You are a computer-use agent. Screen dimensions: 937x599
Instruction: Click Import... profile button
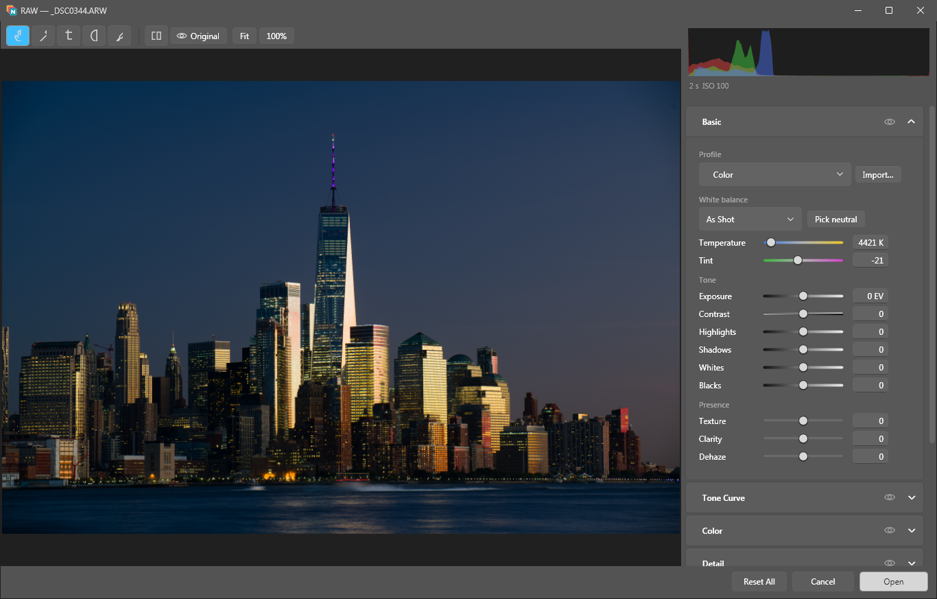[x=878, y=174]
